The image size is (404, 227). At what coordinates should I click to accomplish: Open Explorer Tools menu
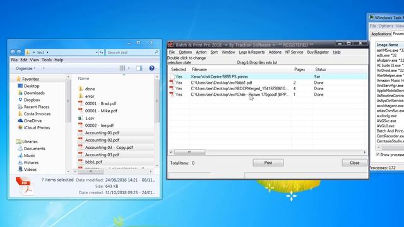(x=47, y=60)
